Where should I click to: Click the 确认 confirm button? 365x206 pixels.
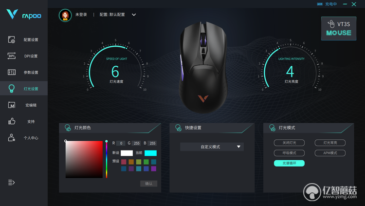click(149, 184)
